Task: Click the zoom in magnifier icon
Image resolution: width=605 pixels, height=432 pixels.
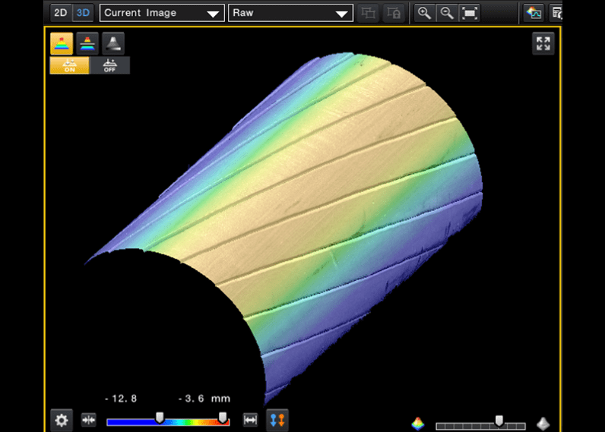Action: tap(424, 13)
